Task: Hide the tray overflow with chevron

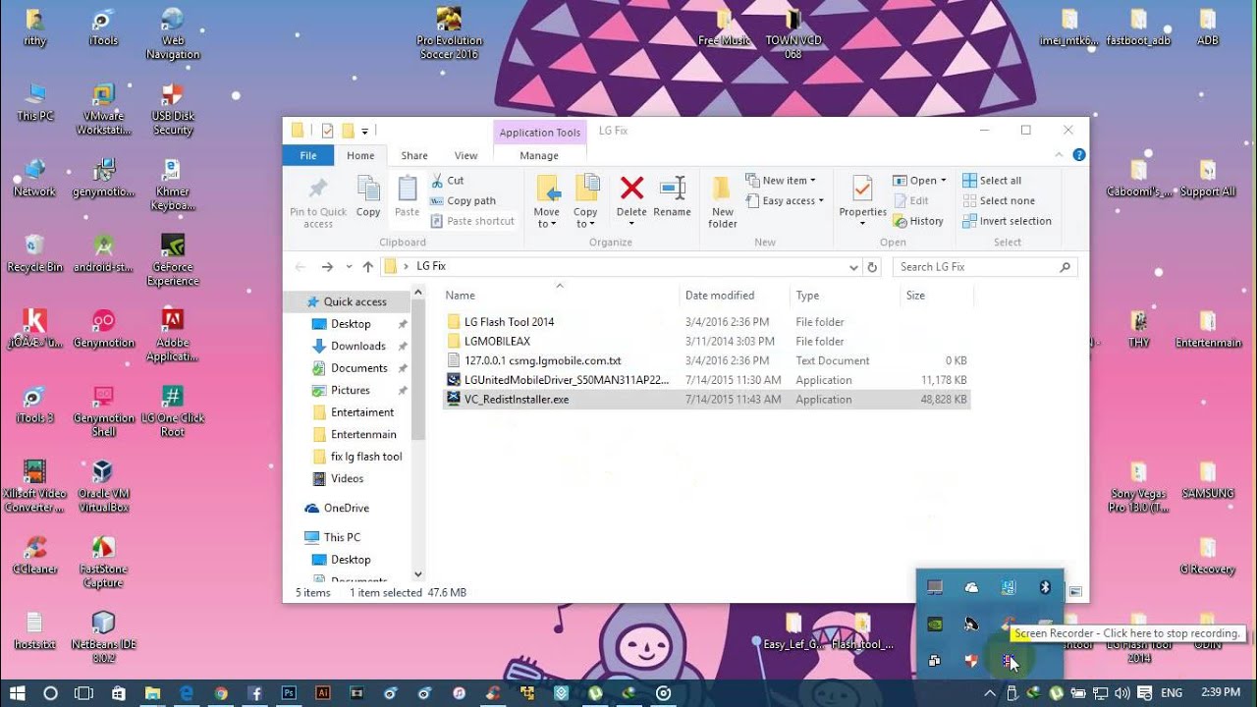Action: (990, 693)
